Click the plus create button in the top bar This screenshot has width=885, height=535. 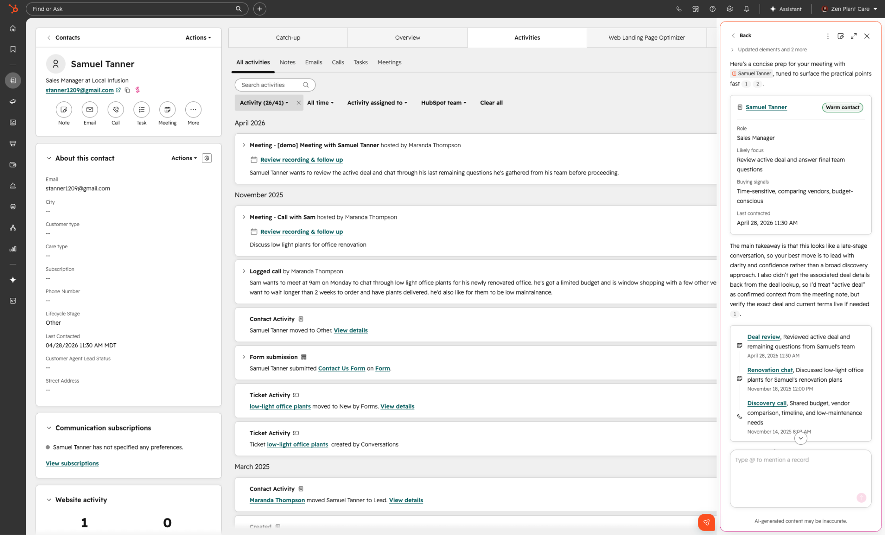260,9
